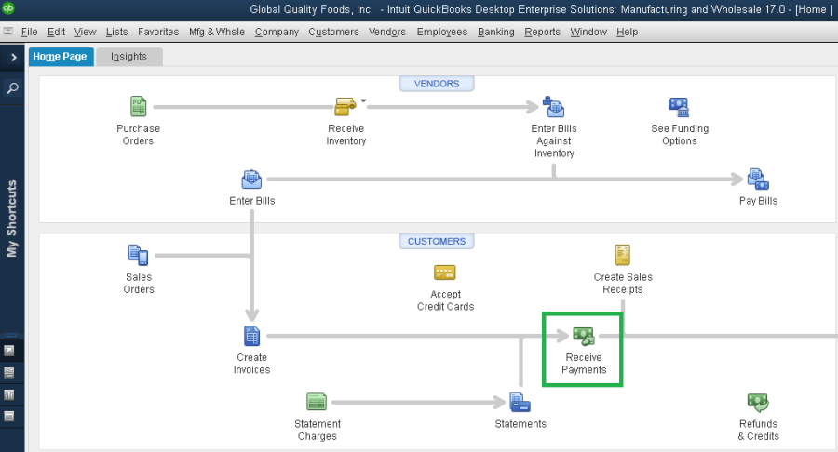Click the Statements icon
This screenshot has width=838, height=452.
point(520,402)
